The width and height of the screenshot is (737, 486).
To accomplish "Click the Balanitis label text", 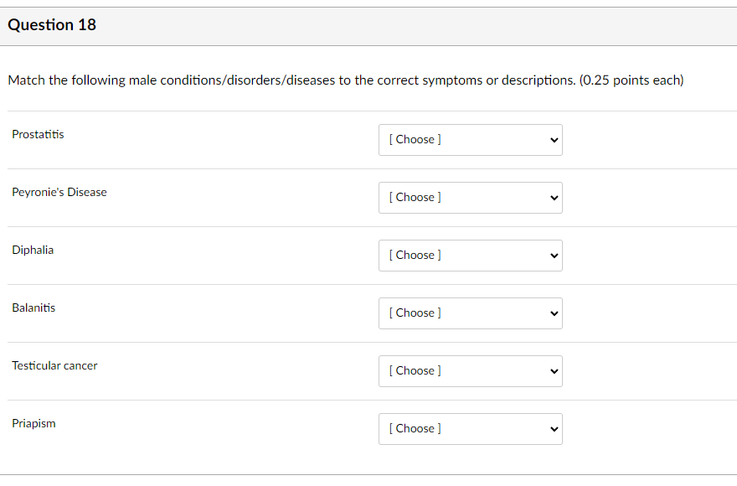I will 33,308.
